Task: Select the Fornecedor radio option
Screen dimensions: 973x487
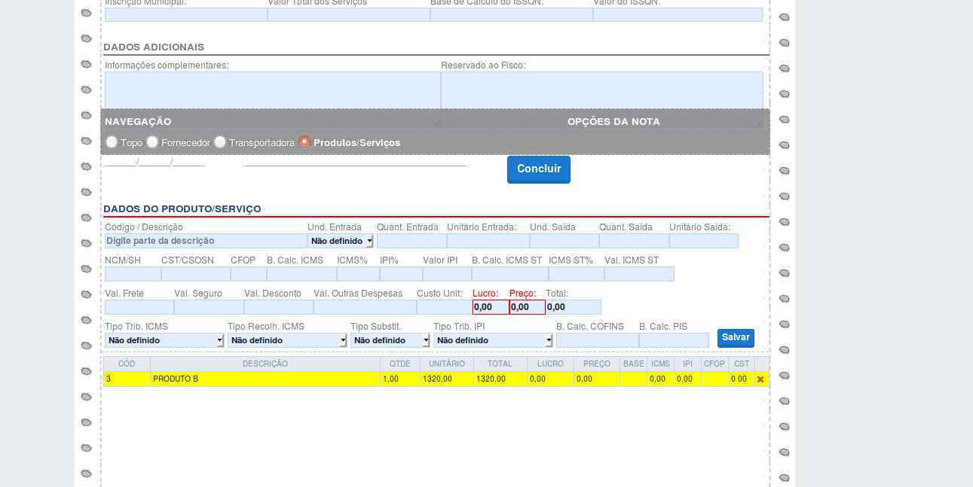Action: [152, 142]
